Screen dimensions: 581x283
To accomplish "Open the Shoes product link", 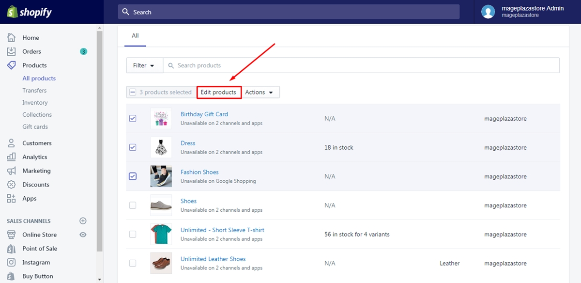I will pyautogui.click(x=188, y=201).
